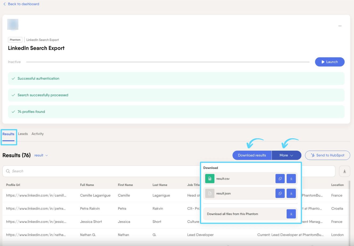Click Download results button

coord(252,155)
